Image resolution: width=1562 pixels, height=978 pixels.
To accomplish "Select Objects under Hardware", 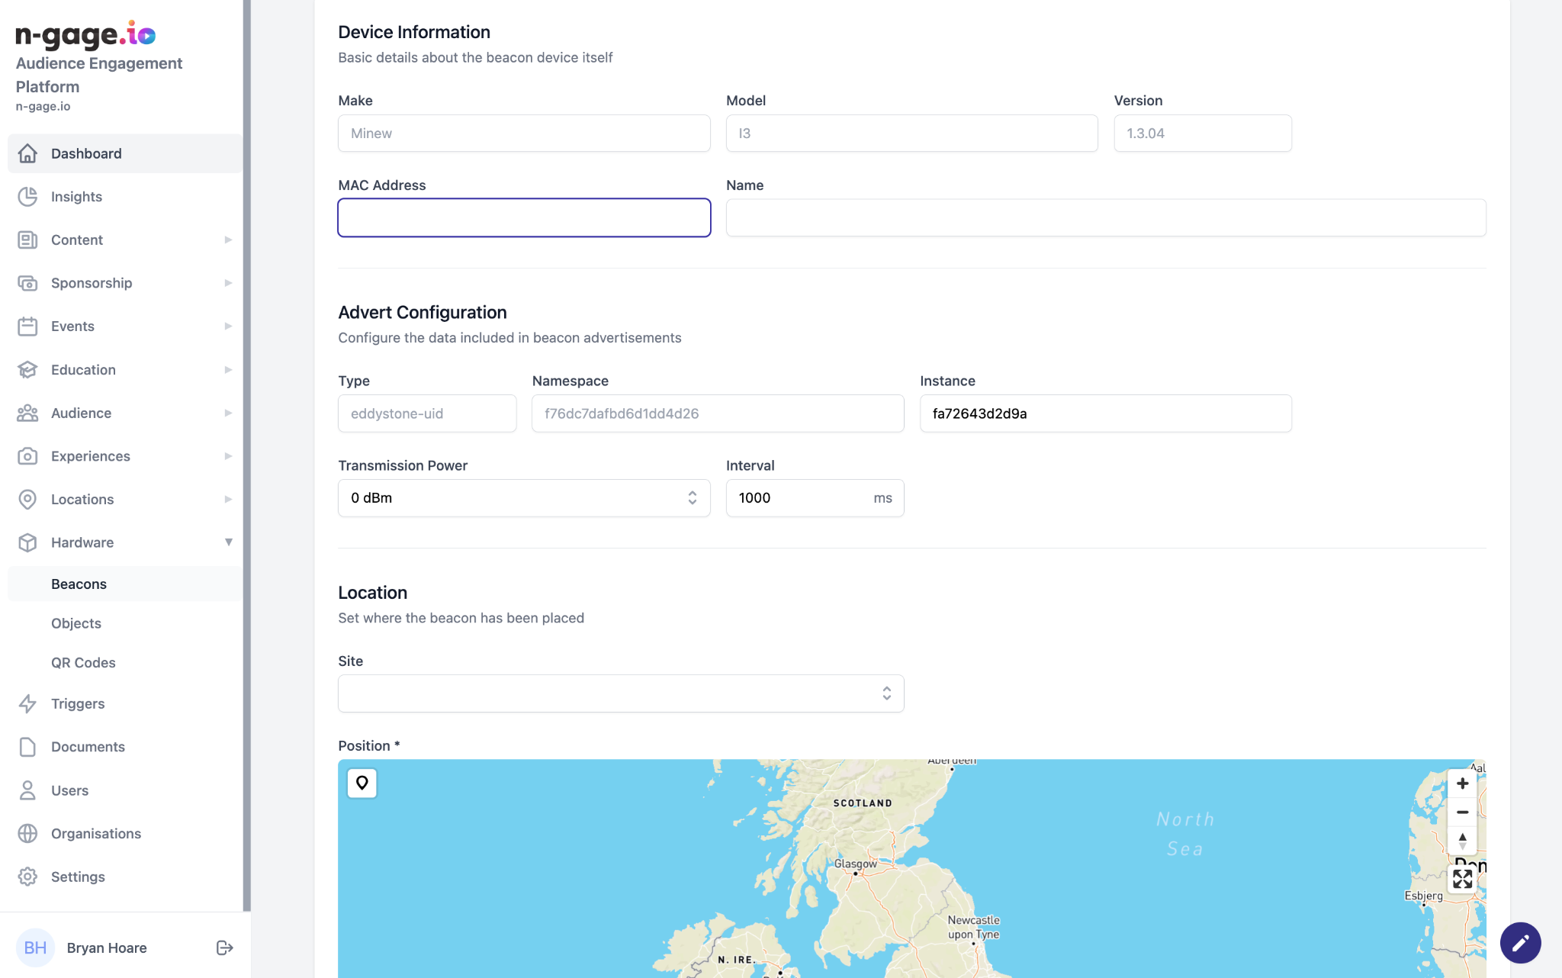I will pos(76,623).
